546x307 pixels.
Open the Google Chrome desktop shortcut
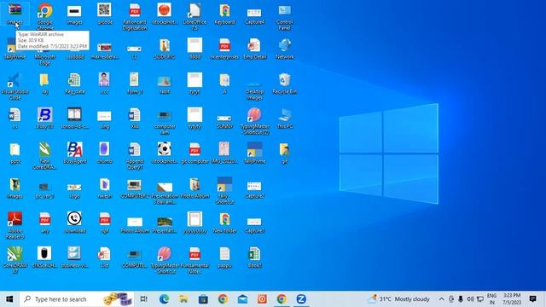45,15
